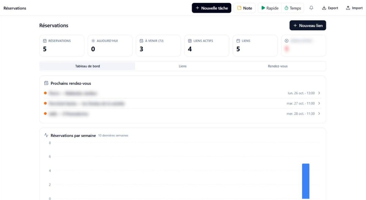The image size is (366, 200).
Task: Click the calendar icon beside LIENS ACTIFS
Action: pos(190,41)
